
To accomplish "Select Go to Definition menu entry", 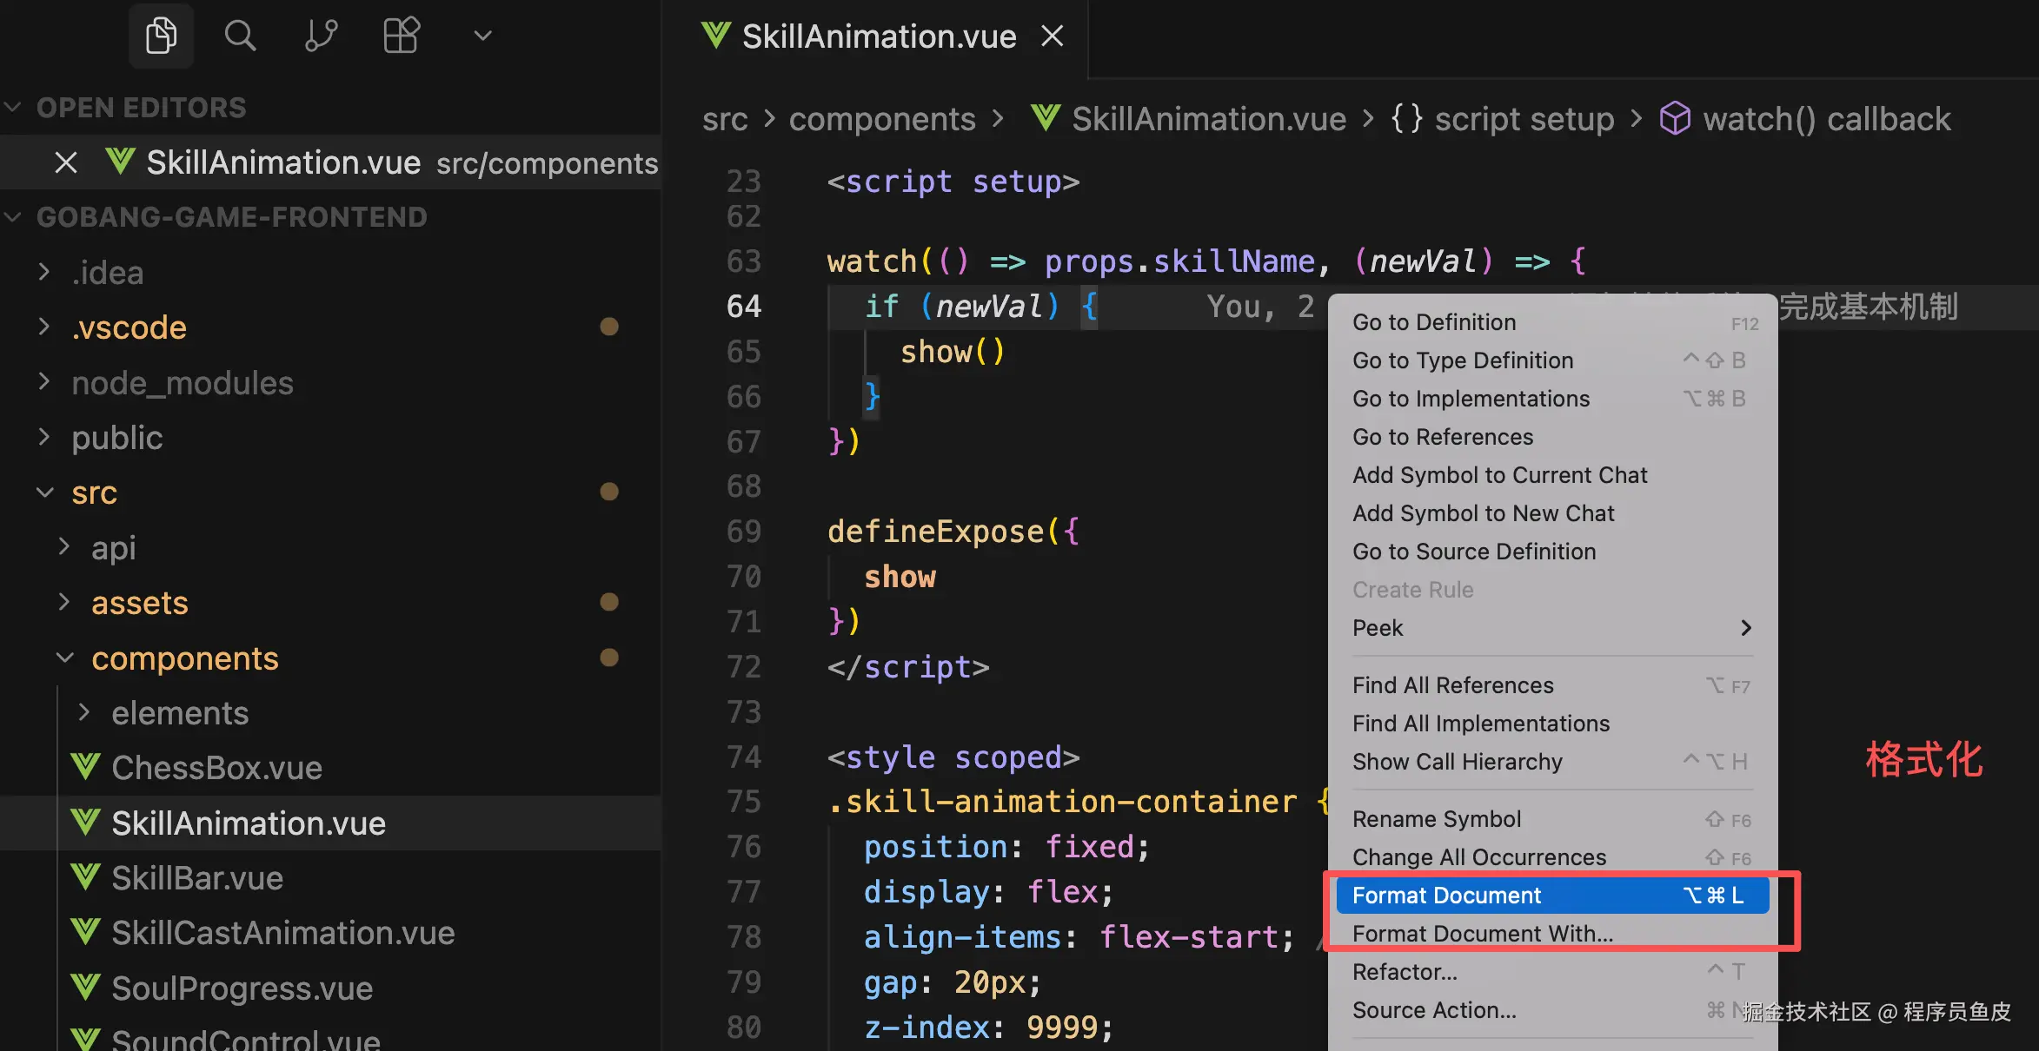I will click(x=1434, y=322).
